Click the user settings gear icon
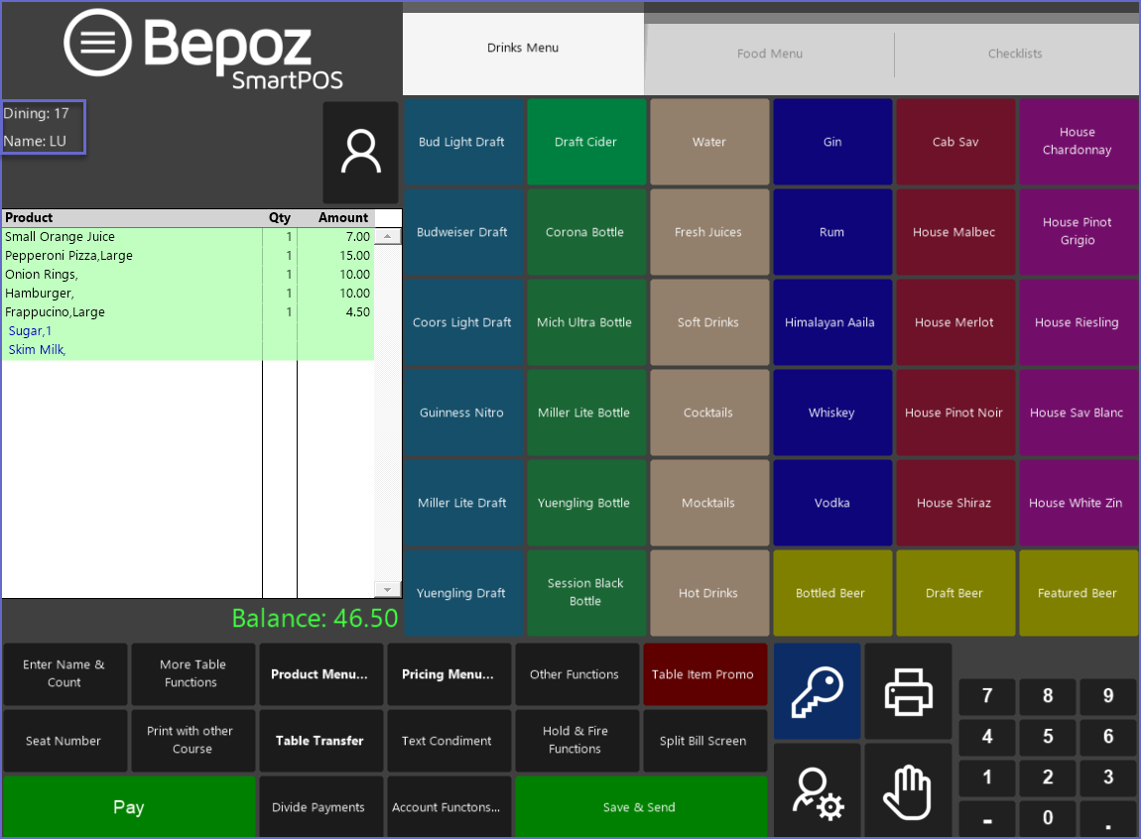 coord(817,792)
